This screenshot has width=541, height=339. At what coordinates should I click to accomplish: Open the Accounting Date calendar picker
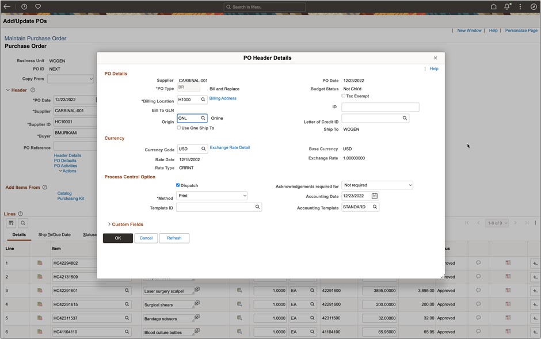click(x=374, y=196)
